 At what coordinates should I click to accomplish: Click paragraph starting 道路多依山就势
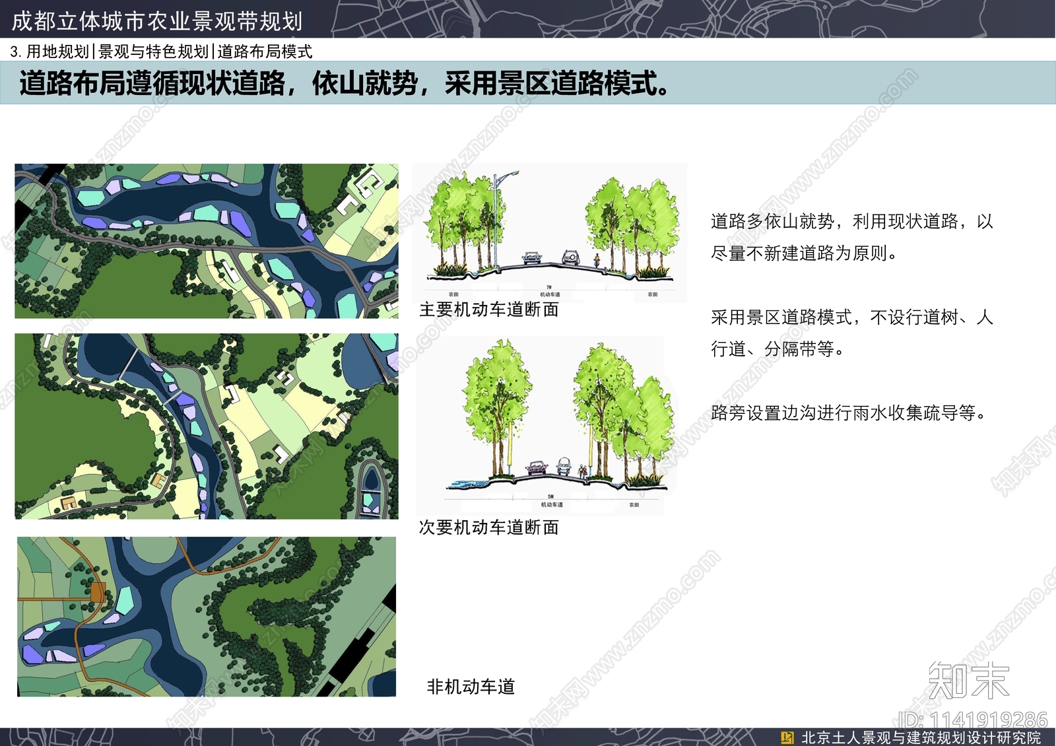(851, 237)
